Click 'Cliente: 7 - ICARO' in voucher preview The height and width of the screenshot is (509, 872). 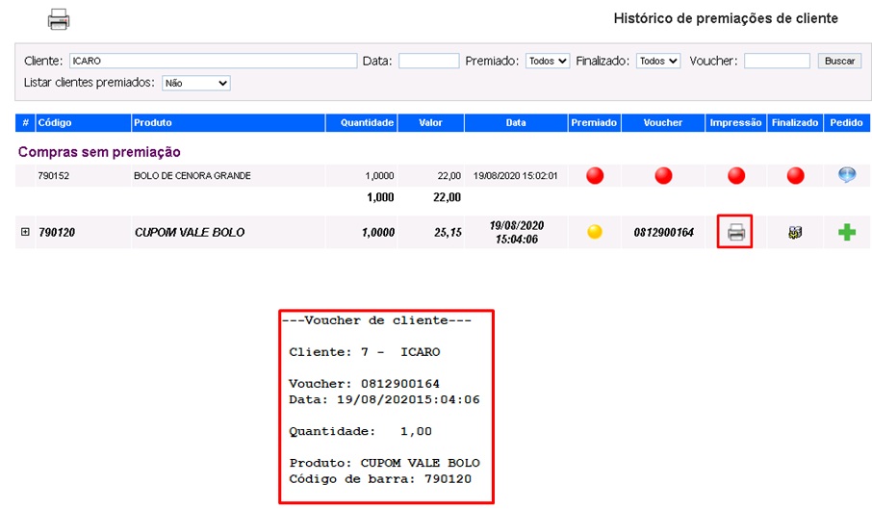click(364, 352)
